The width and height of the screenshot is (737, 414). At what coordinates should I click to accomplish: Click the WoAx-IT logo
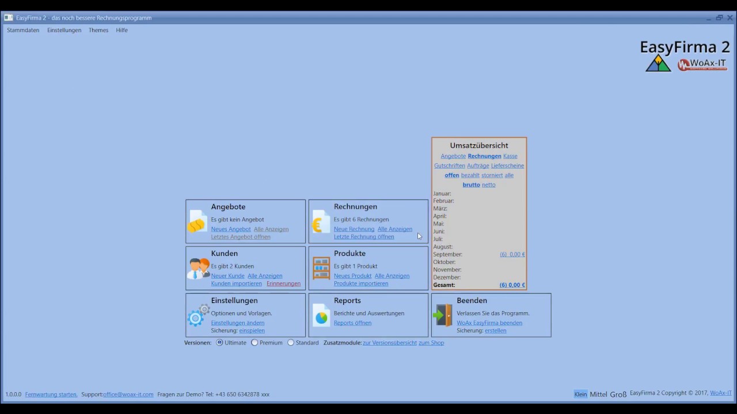click(702, 64)
